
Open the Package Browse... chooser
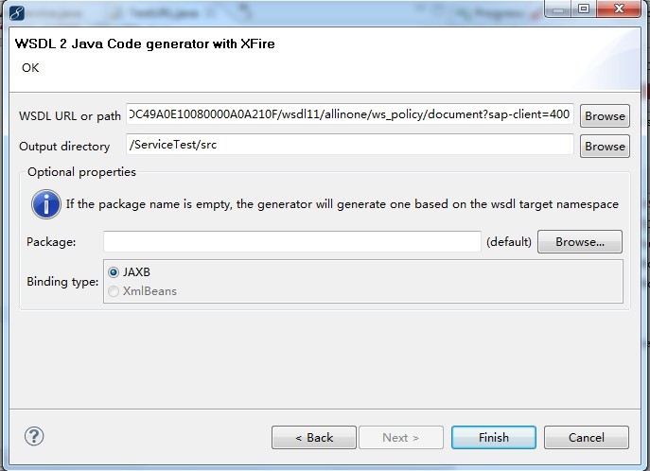pyautogui.click(x=579, y=242)
